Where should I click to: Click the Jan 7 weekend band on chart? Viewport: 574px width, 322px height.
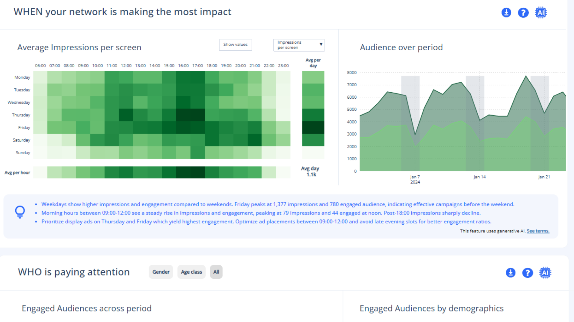(x=410, y=123)
